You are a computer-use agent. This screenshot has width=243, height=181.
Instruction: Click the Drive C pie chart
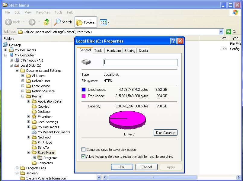pos(127,120)
